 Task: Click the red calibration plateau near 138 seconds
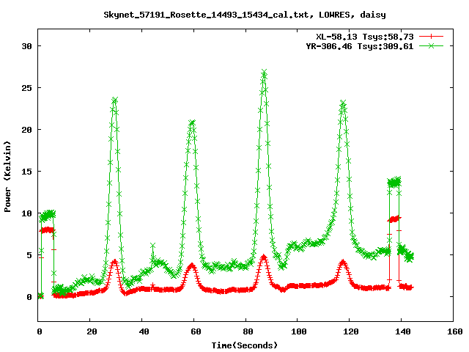tap(394, 219)
